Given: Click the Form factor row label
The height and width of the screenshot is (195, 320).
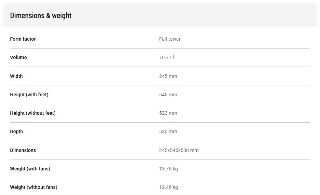Looking at the screenshot, I should 23,39.
